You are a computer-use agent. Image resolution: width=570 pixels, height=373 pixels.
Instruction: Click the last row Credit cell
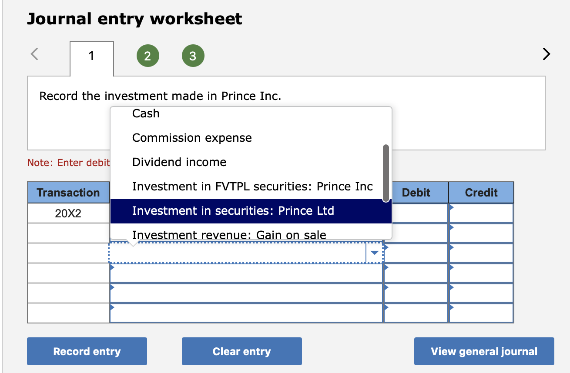pos(481,313)
